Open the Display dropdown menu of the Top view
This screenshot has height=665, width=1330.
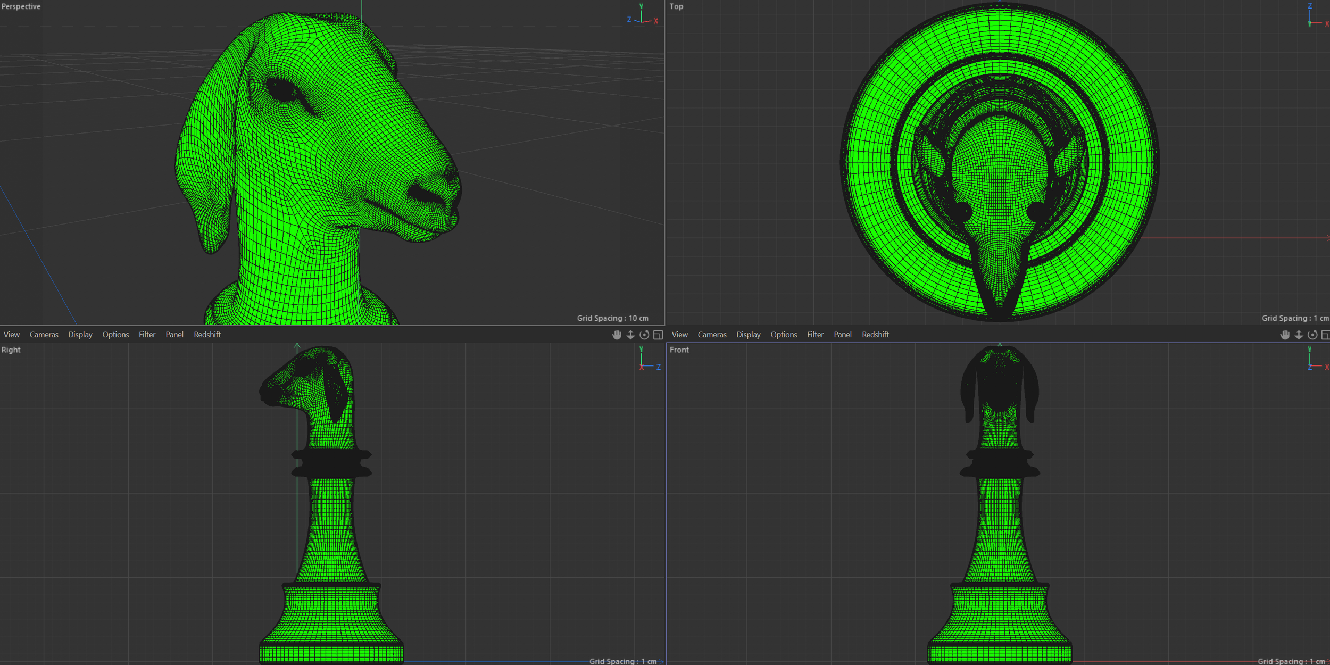point(748,335)
